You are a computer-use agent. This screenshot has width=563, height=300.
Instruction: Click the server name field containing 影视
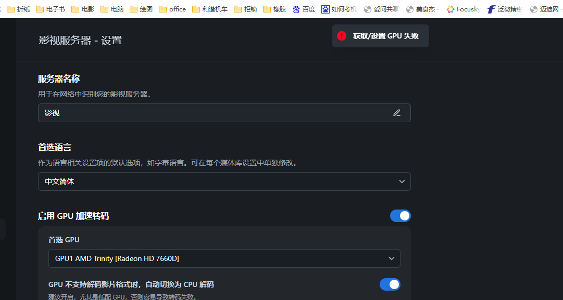point(224,113)
